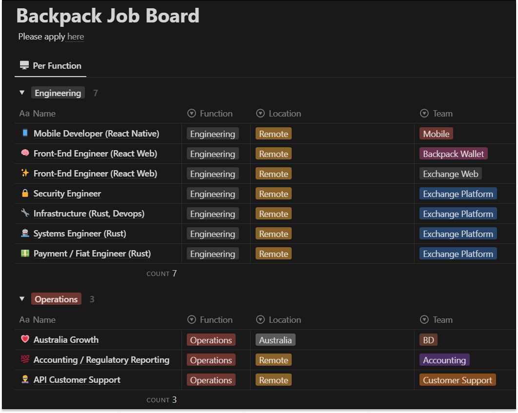This screenshot has width=518, height=413.
Task: Open Accounting / Regulatory Reporting job
Action: (x=101, y=360)
